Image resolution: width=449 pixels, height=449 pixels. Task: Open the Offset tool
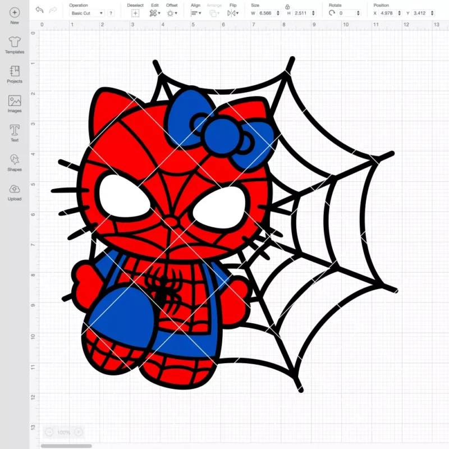pos(172,13)
